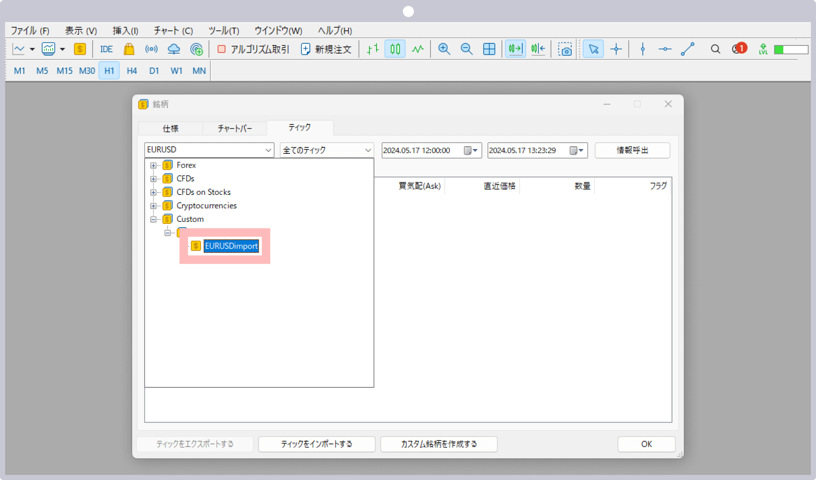Zoom out on the chart
This screenshot has height=480, width=816.
tap(467, 49)
